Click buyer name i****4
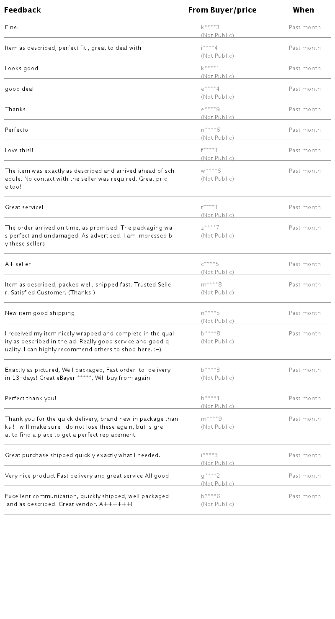 pos(209,48)
